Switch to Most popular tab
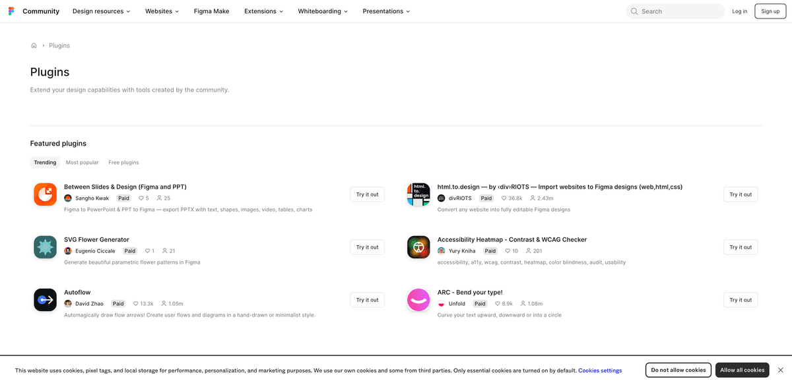792x385 pixels. (82, 162)
